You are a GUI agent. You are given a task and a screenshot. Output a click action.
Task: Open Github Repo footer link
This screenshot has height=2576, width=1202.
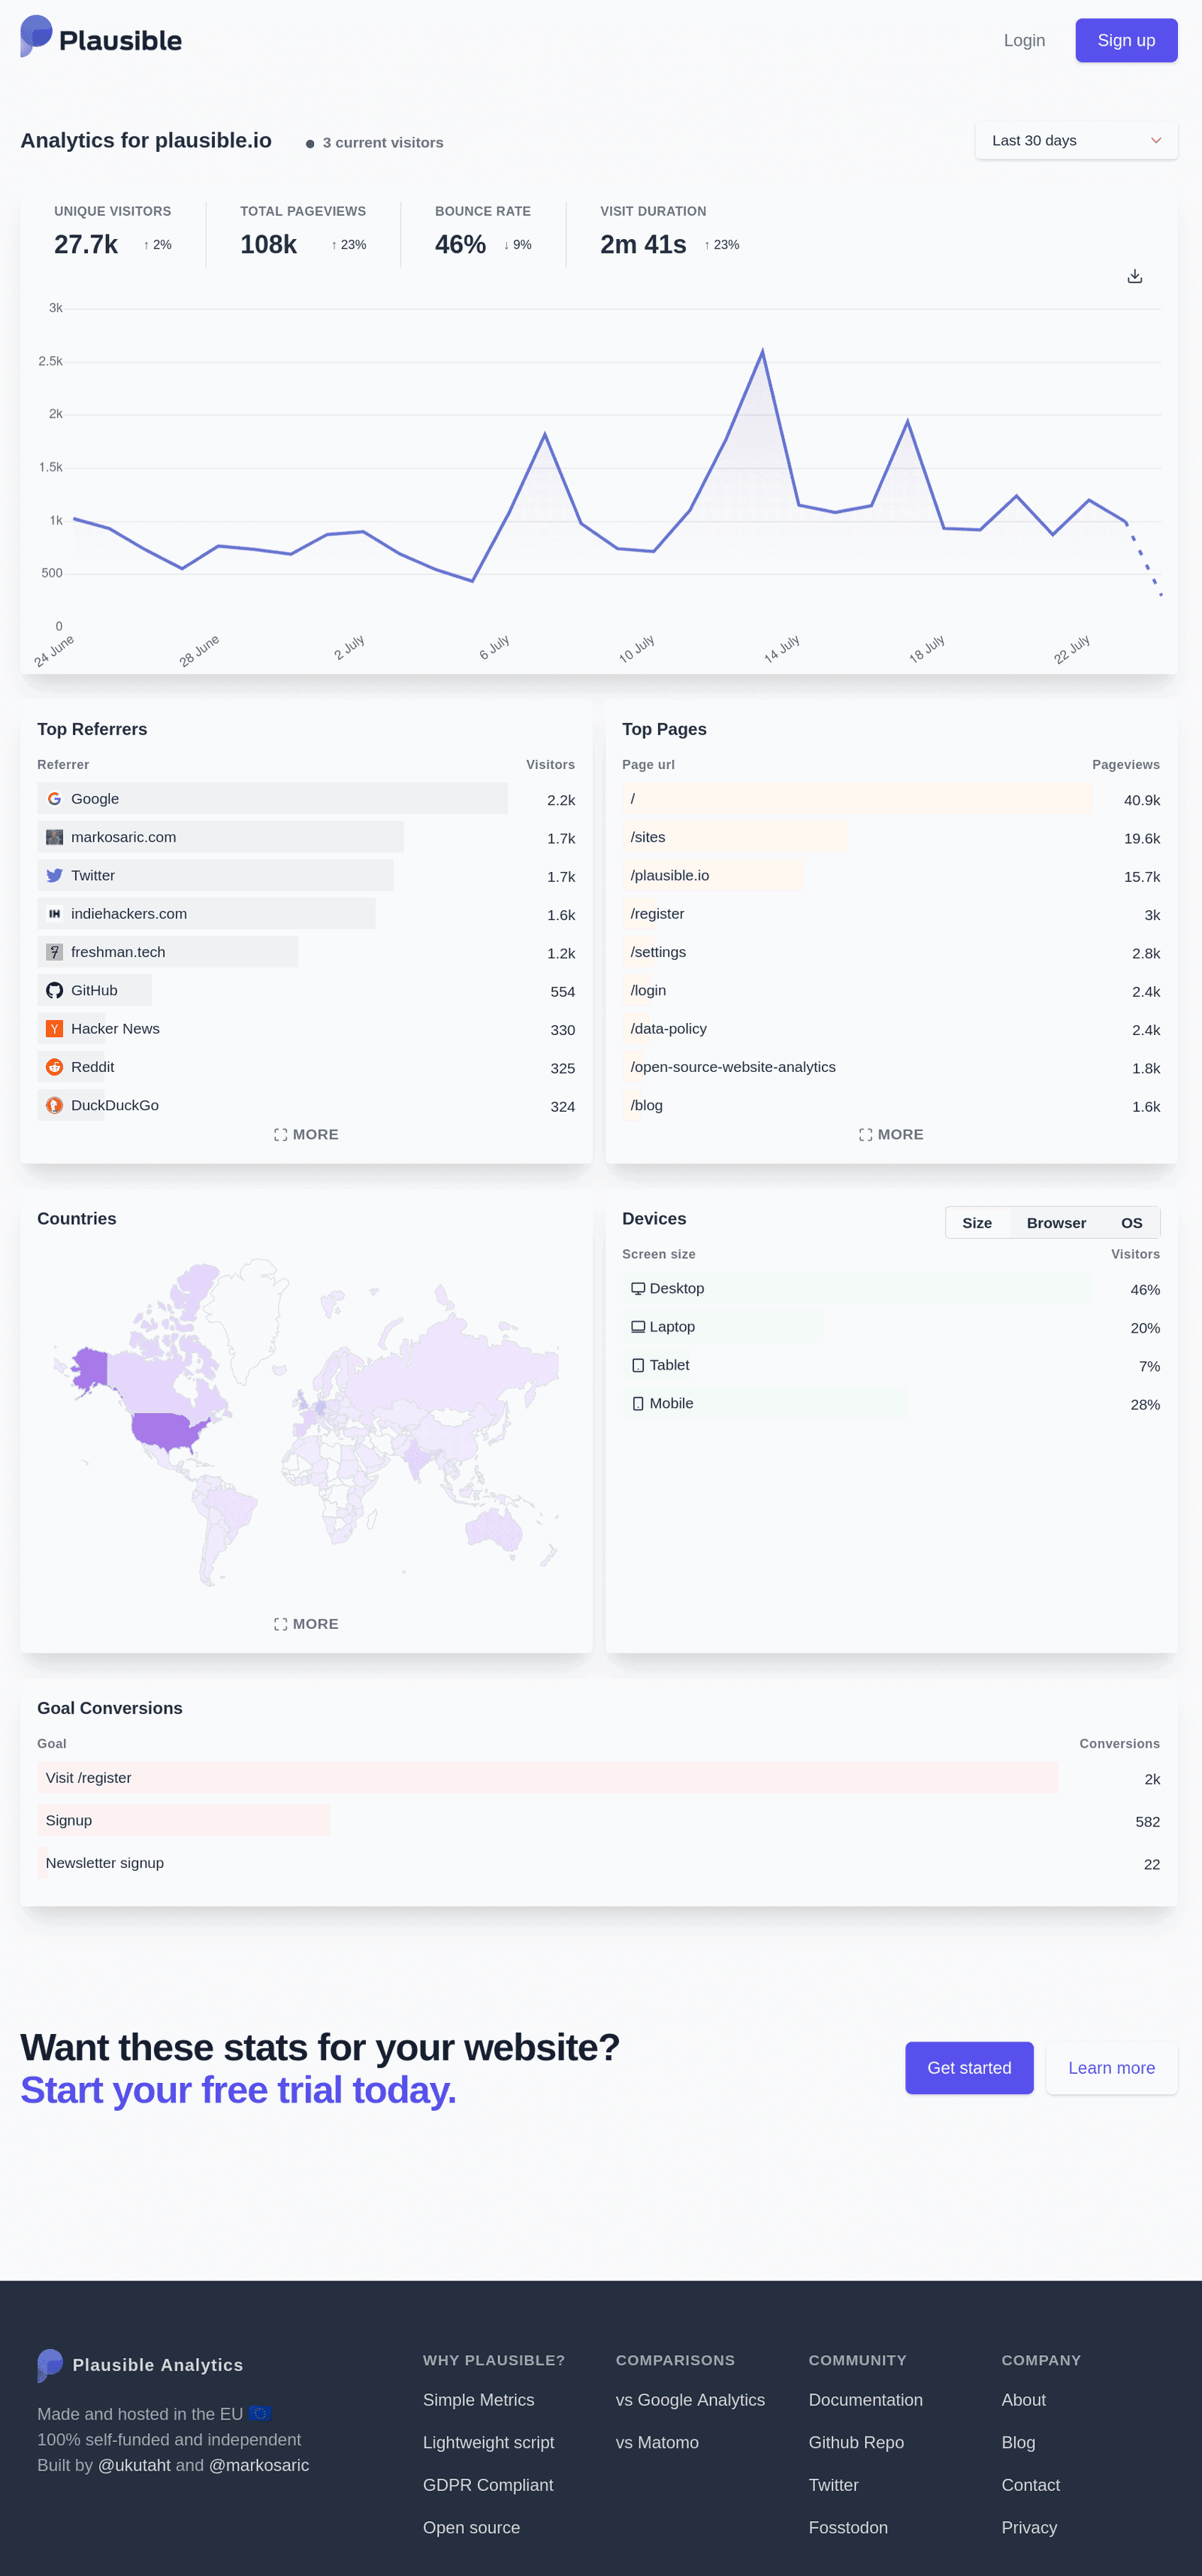coord(856,2442)
